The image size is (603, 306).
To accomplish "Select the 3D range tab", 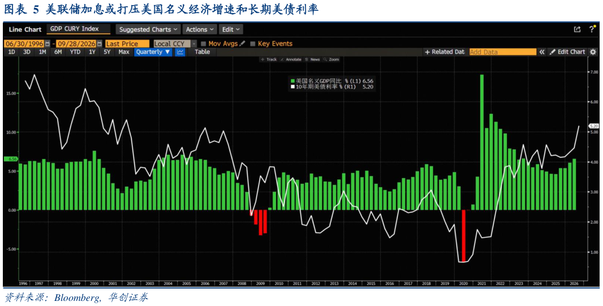I will click(27, 52).
